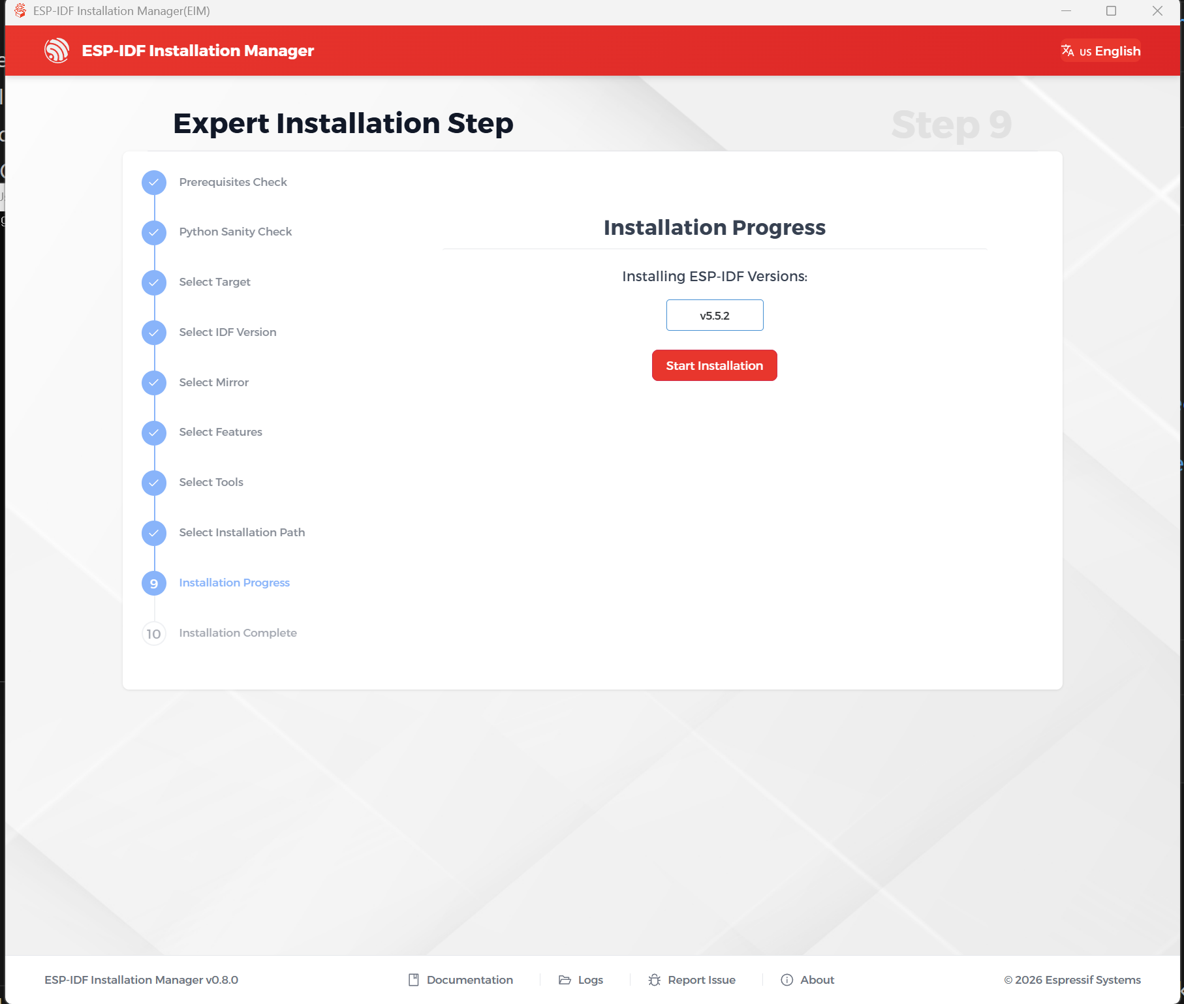The height and width of the screenshot is (1004, 1184).
Task: Click the step 10 number circle
Action: (154, 633)
